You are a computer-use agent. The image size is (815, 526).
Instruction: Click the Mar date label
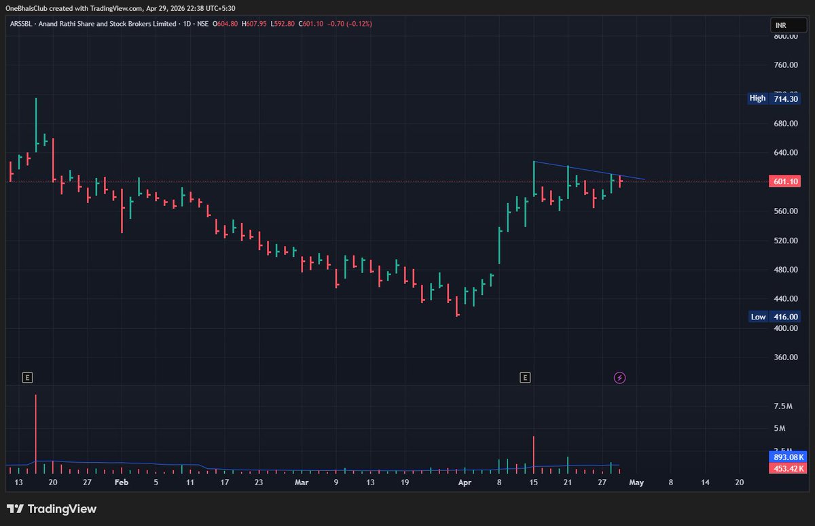tap(302, 483)
